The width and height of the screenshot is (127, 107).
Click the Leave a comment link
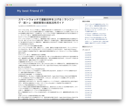(42, 26)
